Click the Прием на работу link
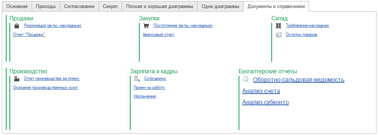The height and width of the screenshot is (135, 379). click(x=149, y=87)
